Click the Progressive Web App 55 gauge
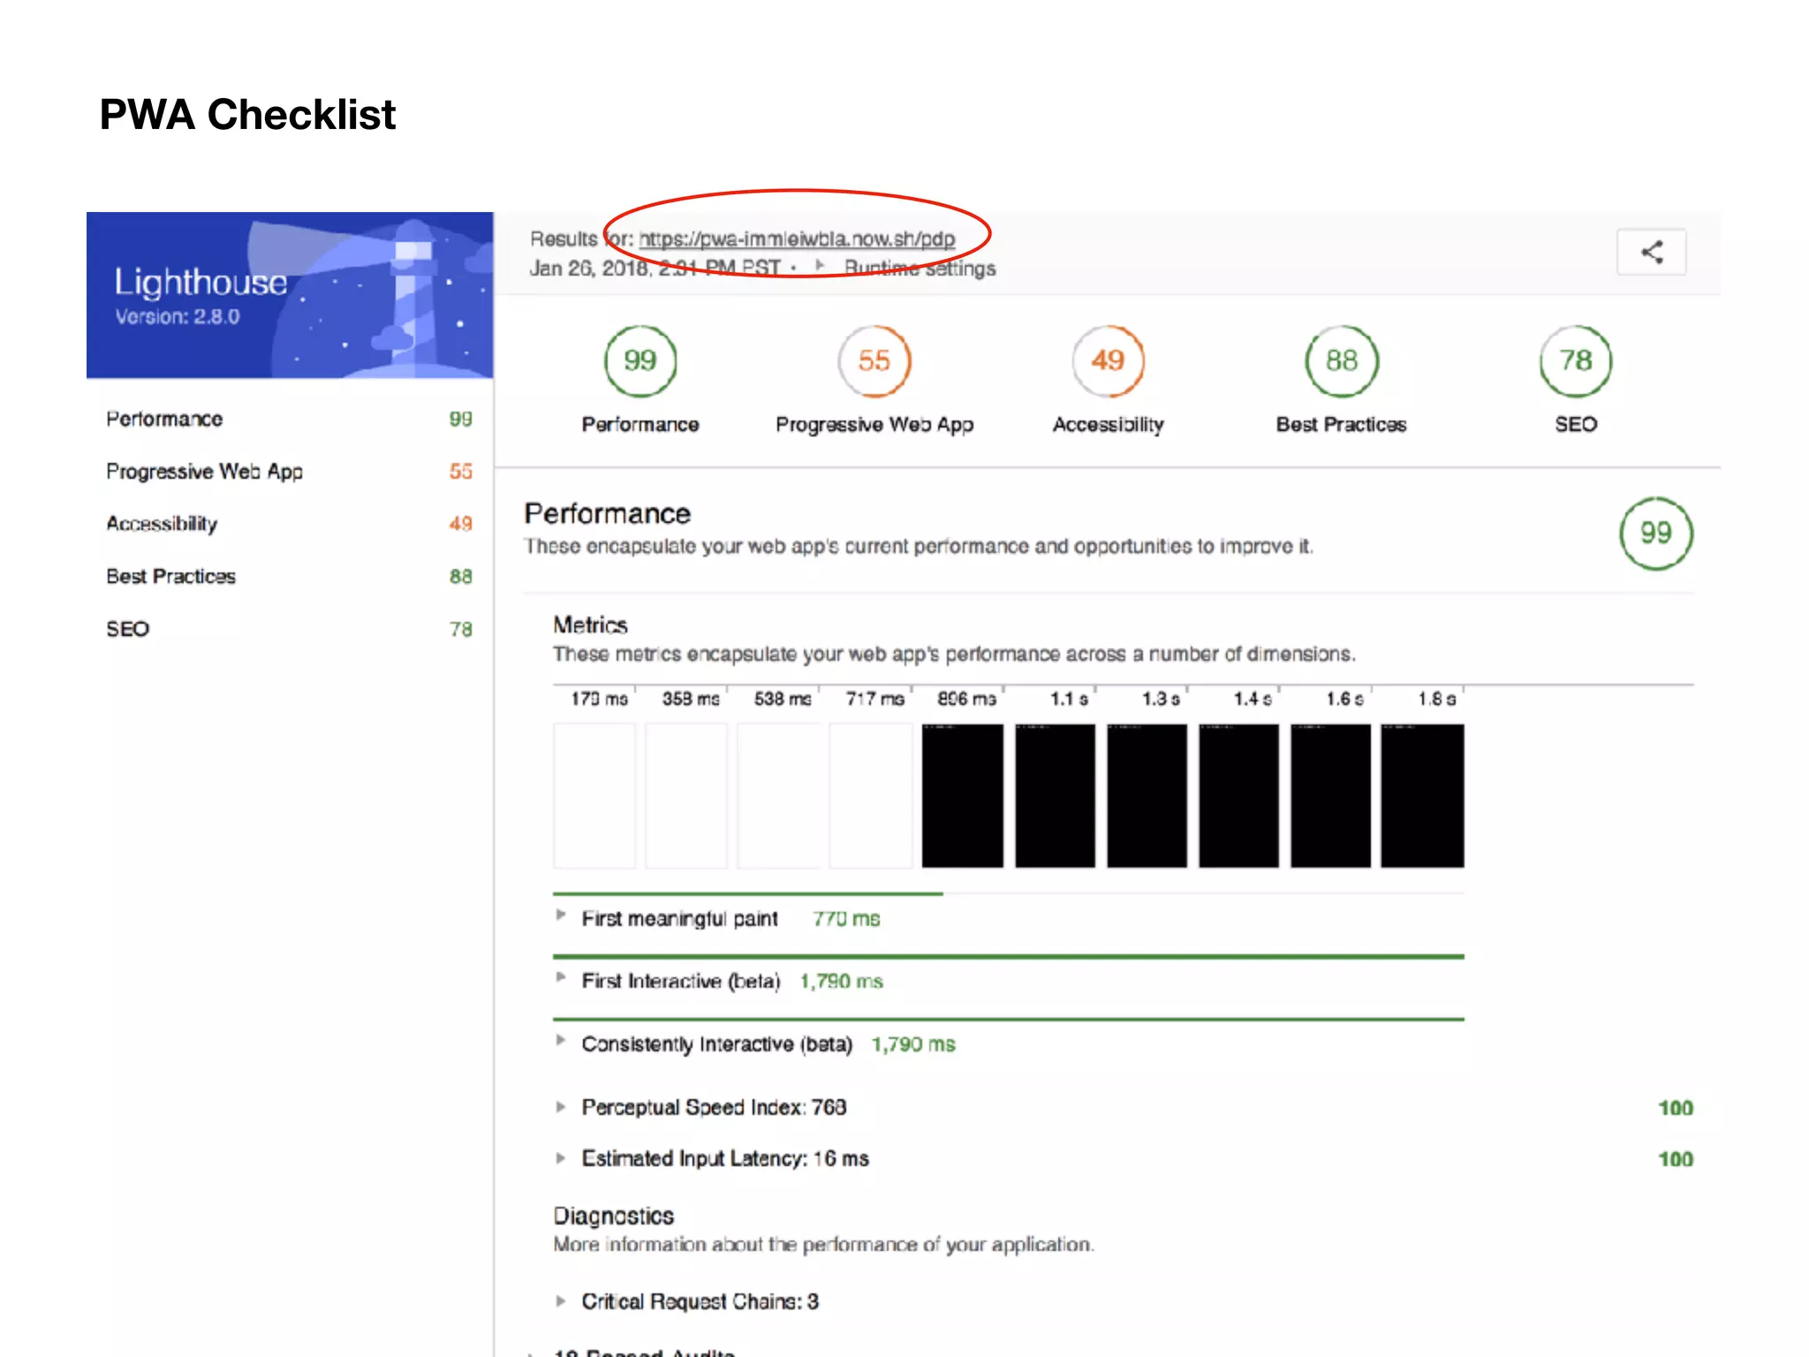Screen dimensions: 1809x1357 coord(874,361)
